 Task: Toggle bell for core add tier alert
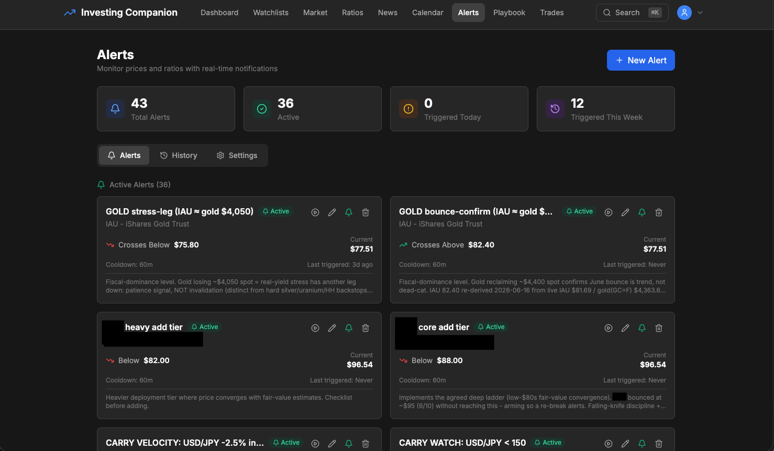point(642,328)
